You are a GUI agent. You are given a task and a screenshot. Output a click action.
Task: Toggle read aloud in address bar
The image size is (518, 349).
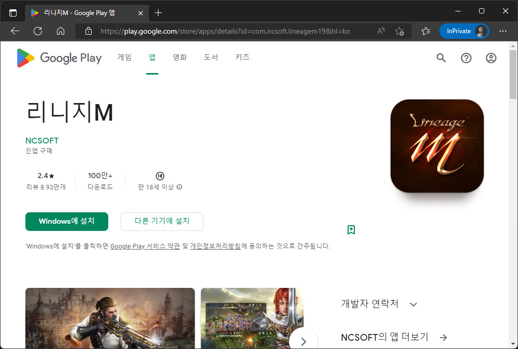(381, 31)
